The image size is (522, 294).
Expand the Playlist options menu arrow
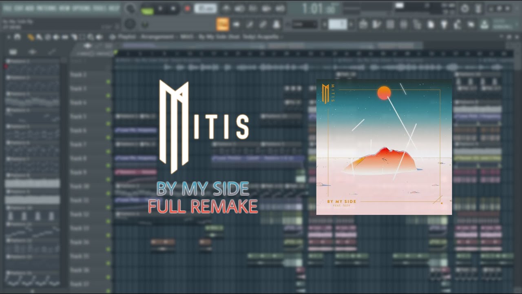(x=8, y=37)
